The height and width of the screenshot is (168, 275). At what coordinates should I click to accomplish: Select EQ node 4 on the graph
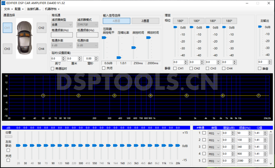point(151,96)
